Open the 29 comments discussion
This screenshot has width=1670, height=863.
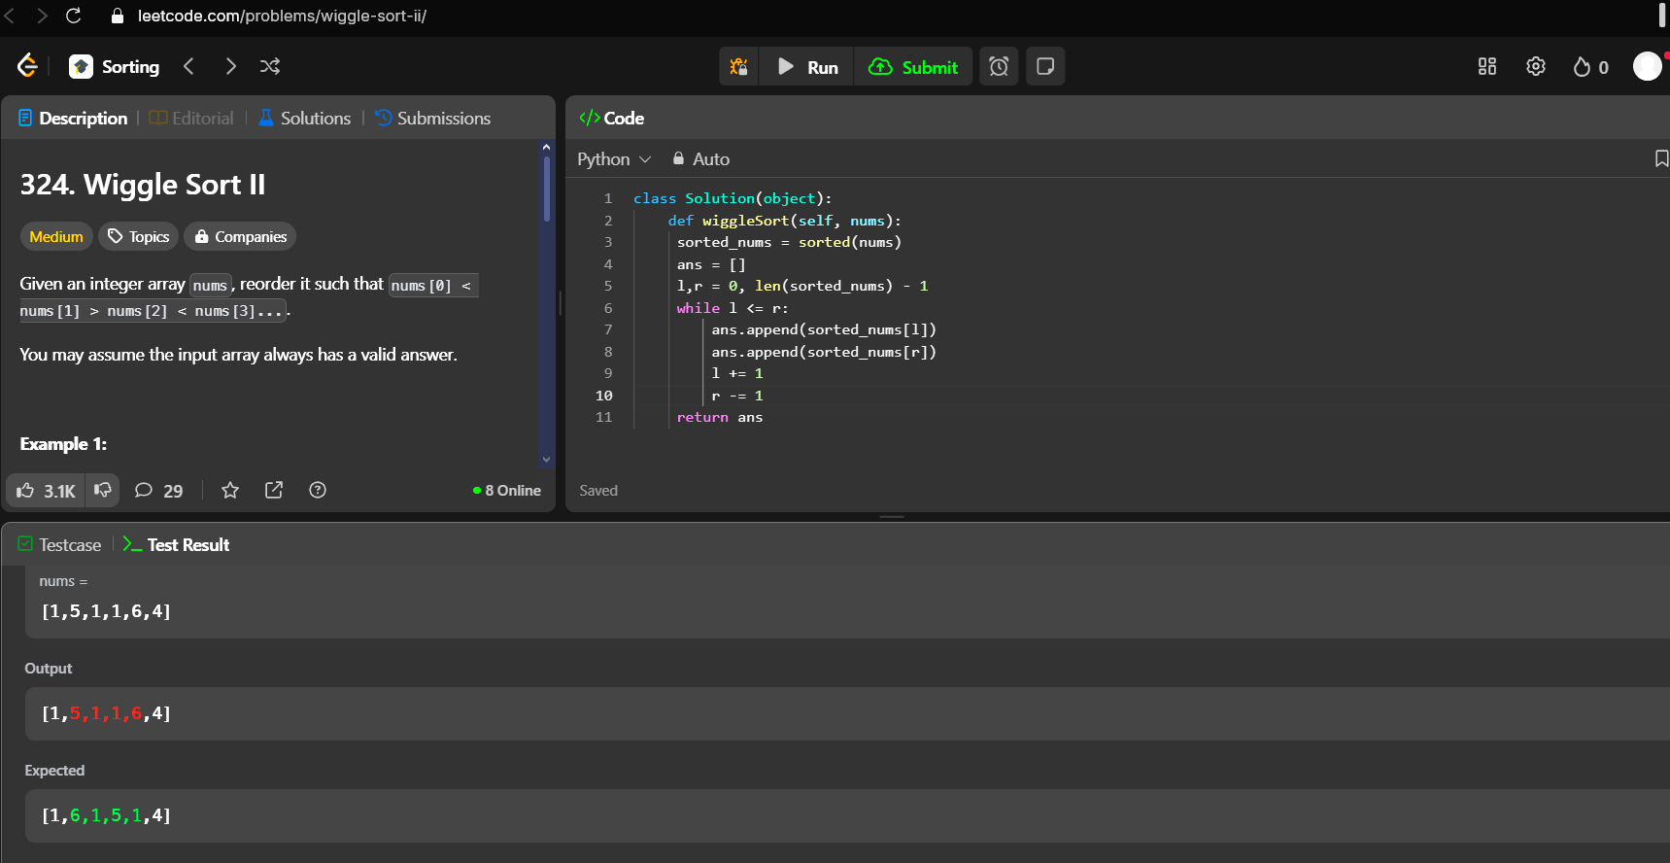158,491
